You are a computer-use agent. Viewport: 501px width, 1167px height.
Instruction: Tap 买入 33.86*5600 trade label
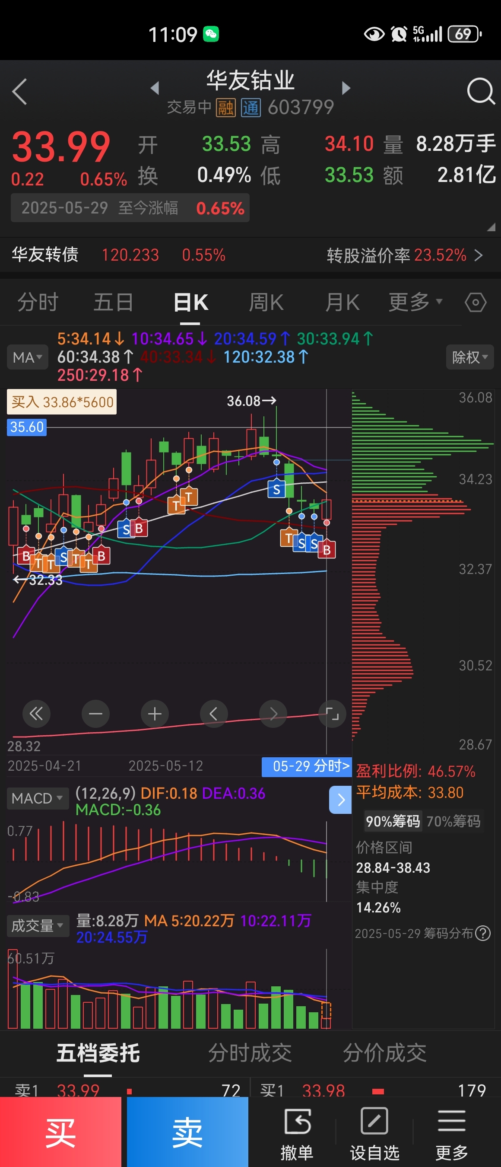[62, 402]
